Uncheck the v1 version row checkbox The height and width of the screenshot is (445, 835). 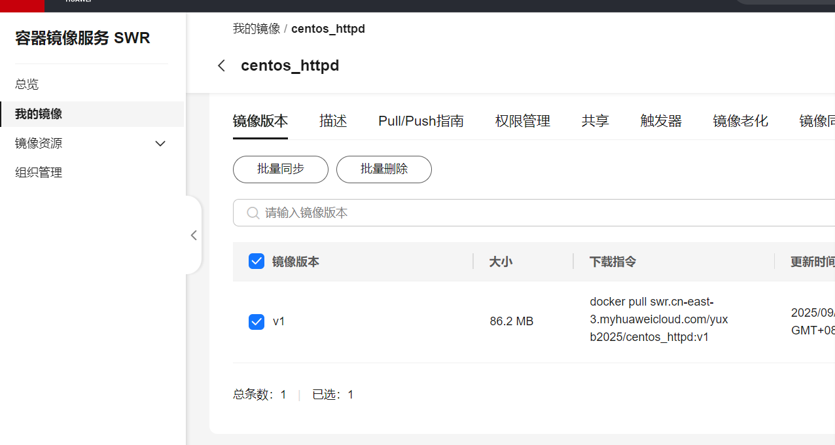[x=257, y=321]
